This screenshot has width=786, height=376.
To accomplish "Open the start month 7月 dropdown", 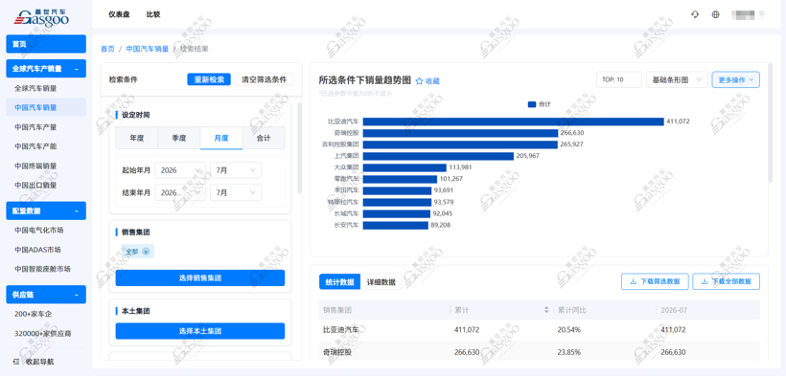I will point(236,170).
